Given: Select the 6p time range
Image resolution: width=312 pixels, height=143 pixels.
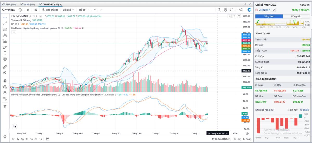Looking at the screenshot, I should coord(22,139).
